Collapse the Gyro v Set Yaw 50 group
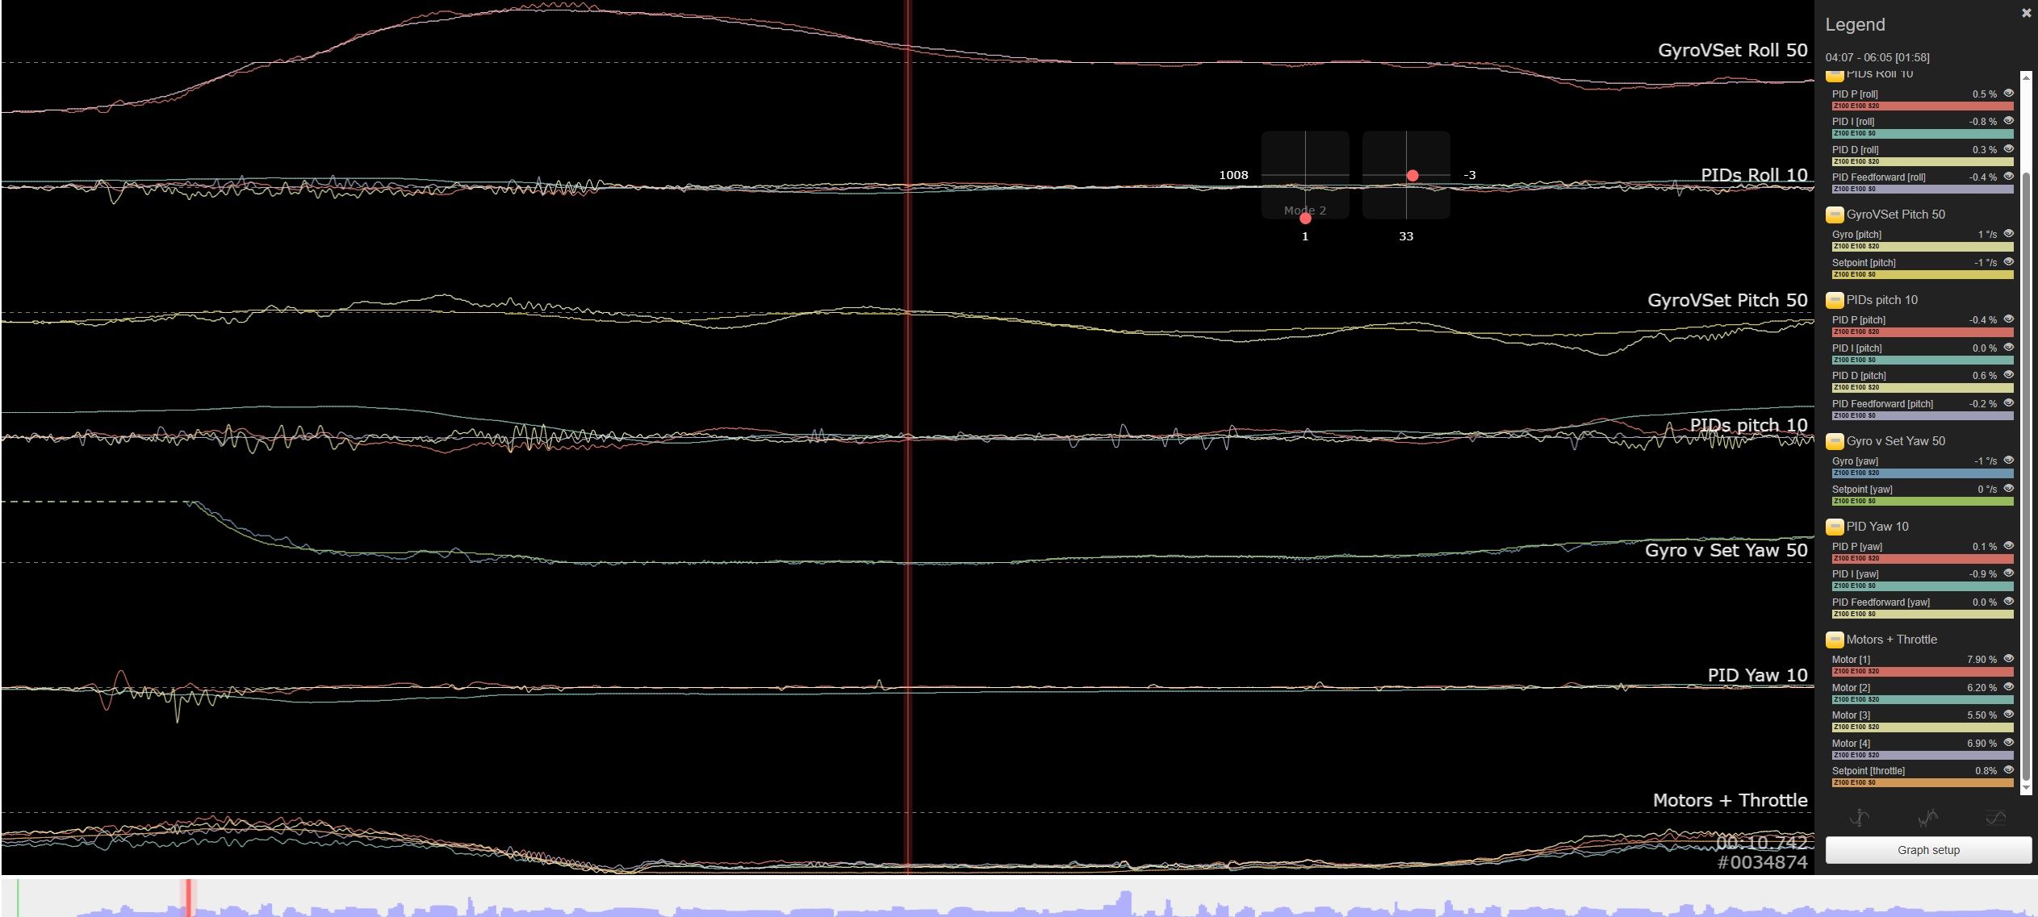Screen dimensions: 2038x917 [1835, 441]
